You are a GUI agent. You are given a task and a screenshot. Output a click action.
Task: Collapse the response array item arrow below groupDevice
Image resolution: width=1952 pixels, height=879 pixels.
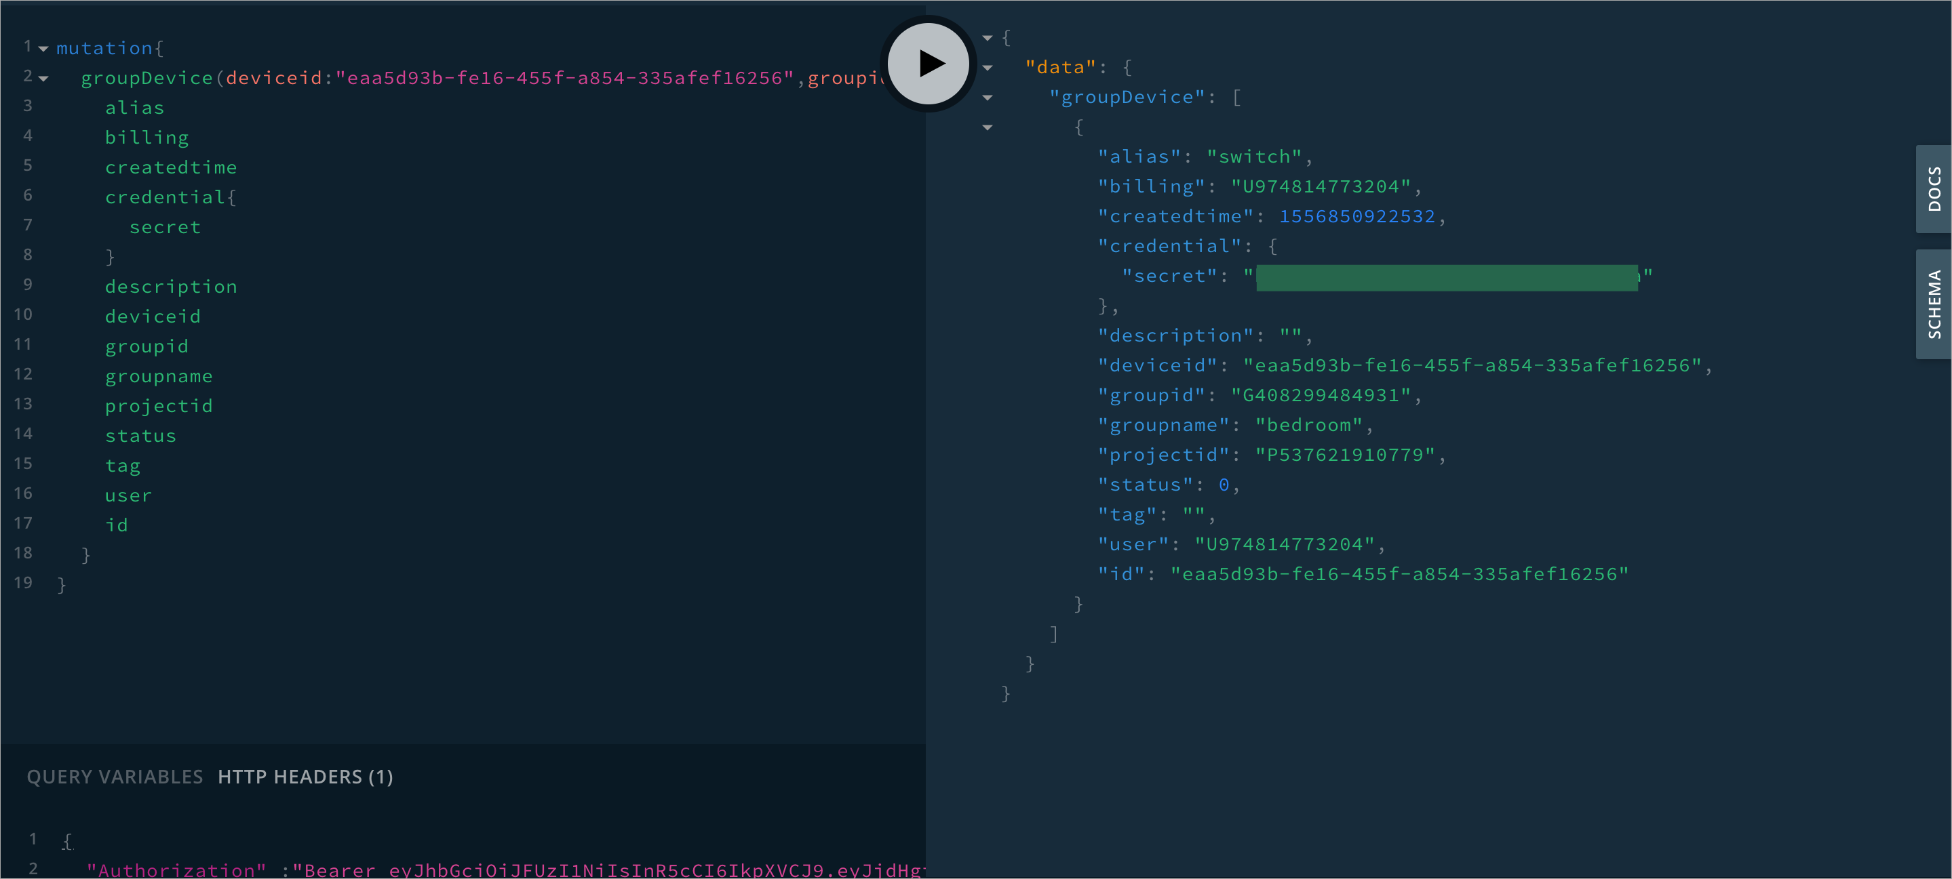click(x=988, y=128)
